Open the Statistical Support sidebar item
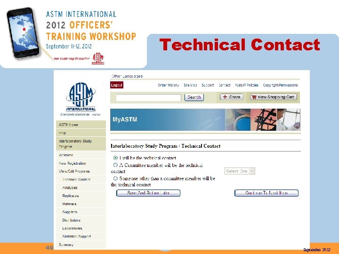Screen dimensions: 339x254 coord(81,236)
